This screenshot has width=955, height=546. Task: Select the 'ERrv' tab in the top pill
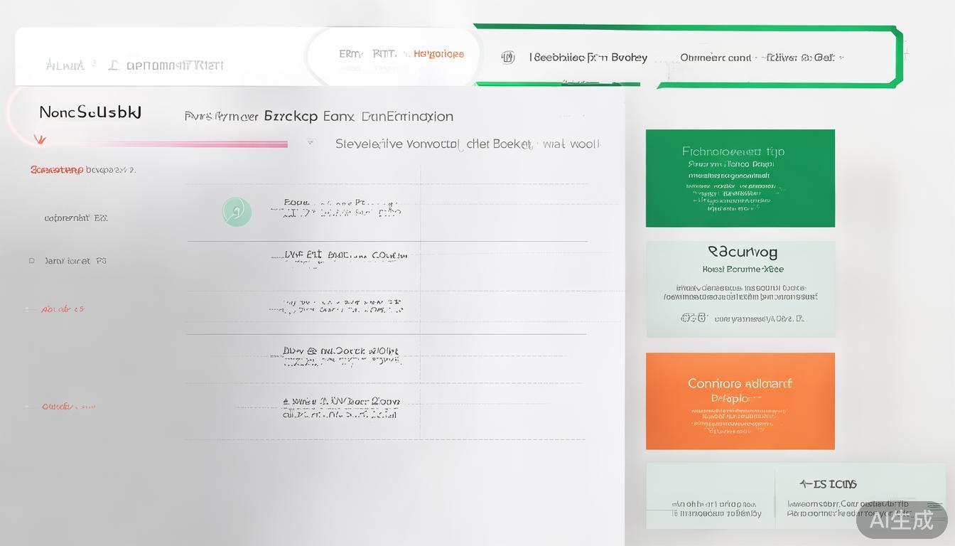point(350,54)
